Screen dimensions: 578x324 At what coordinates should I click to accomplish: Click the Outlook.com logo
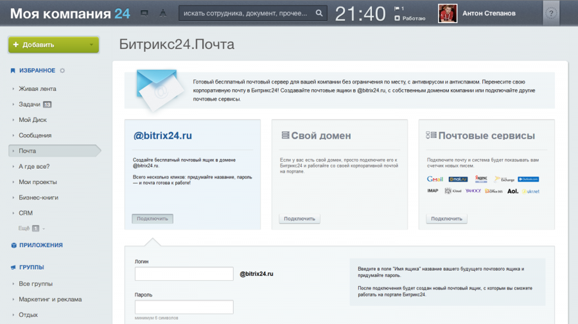click(x=529, y=179)
